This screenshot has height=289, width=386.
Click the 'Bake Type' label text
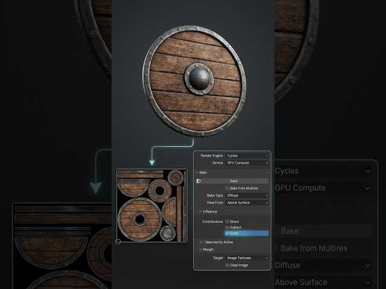215,196
